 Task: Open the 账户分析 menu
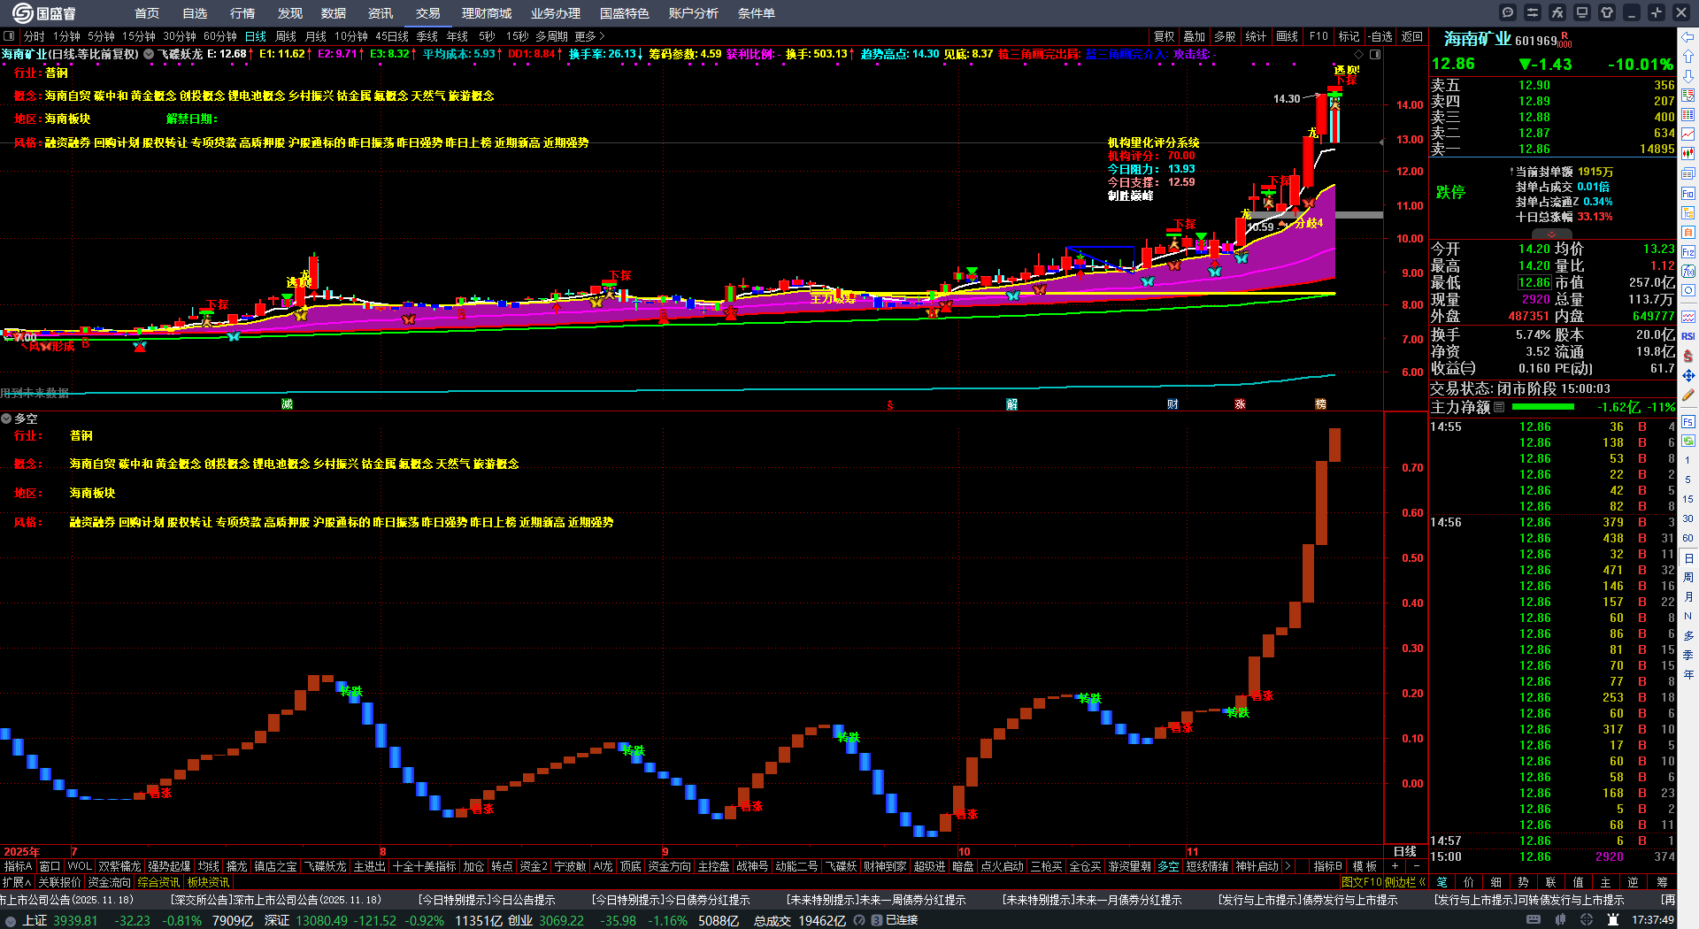694,13
